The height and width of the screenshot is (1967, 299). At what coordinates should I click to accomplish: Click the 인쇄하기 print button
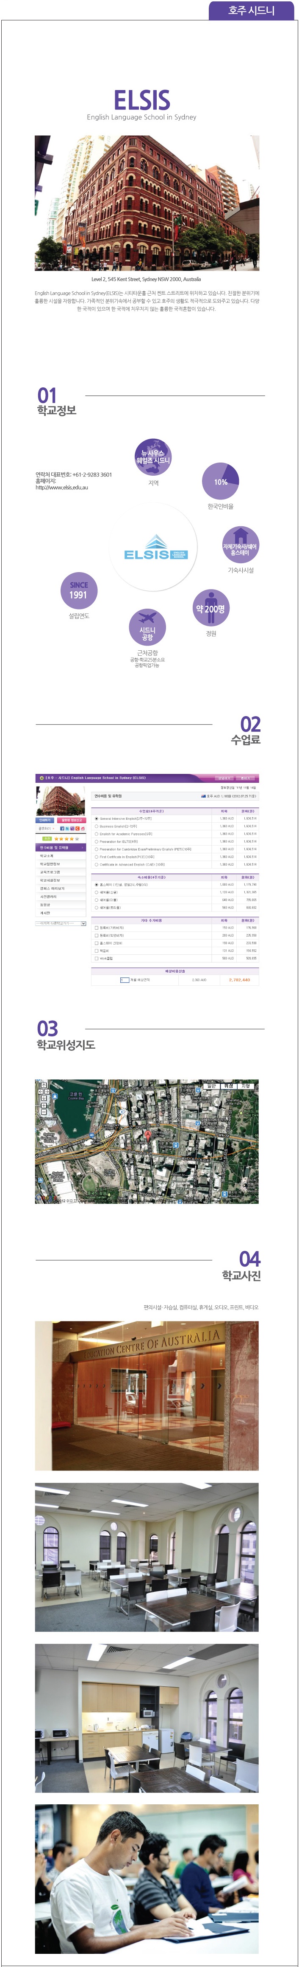(45, 820)
